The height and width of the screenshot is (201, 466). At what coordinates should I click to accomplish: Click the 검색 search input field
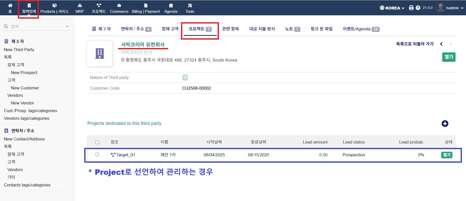(36, 27)
